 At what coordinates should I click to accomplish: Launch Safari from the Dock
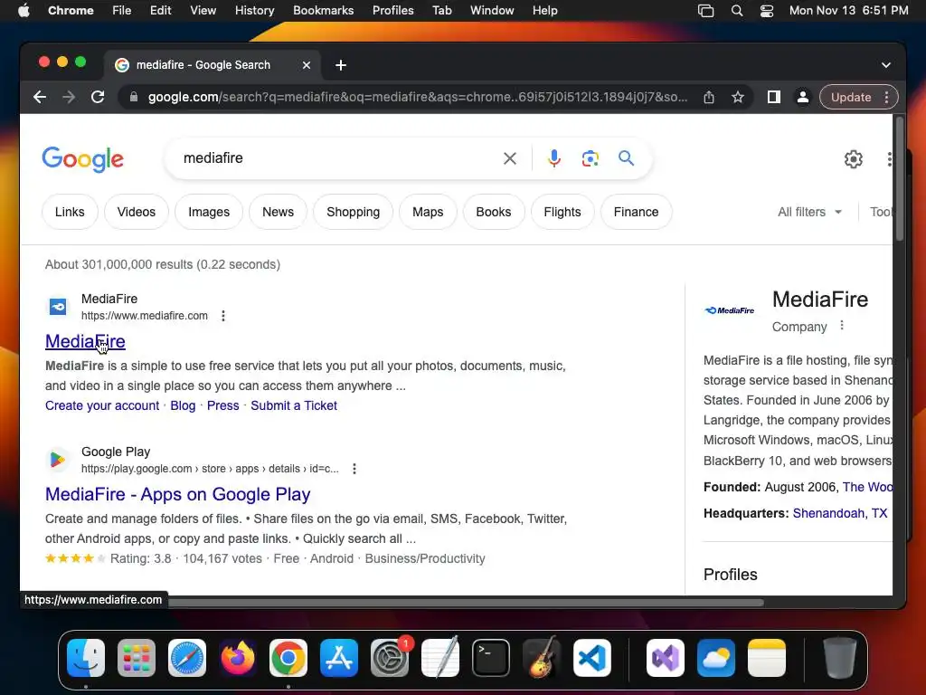[x=187, y=658]
